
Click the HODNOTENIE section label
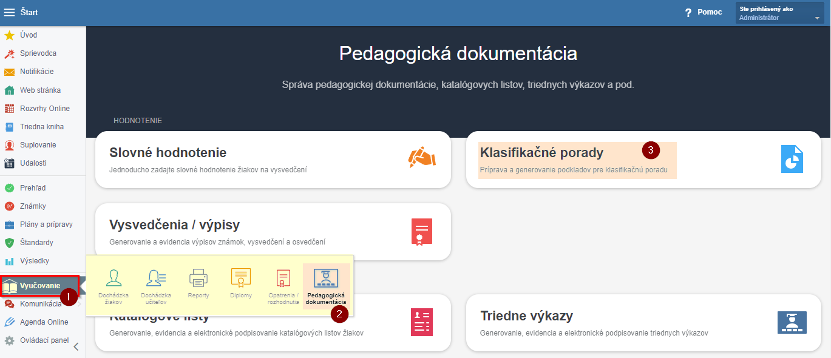(x=138, y=121)
